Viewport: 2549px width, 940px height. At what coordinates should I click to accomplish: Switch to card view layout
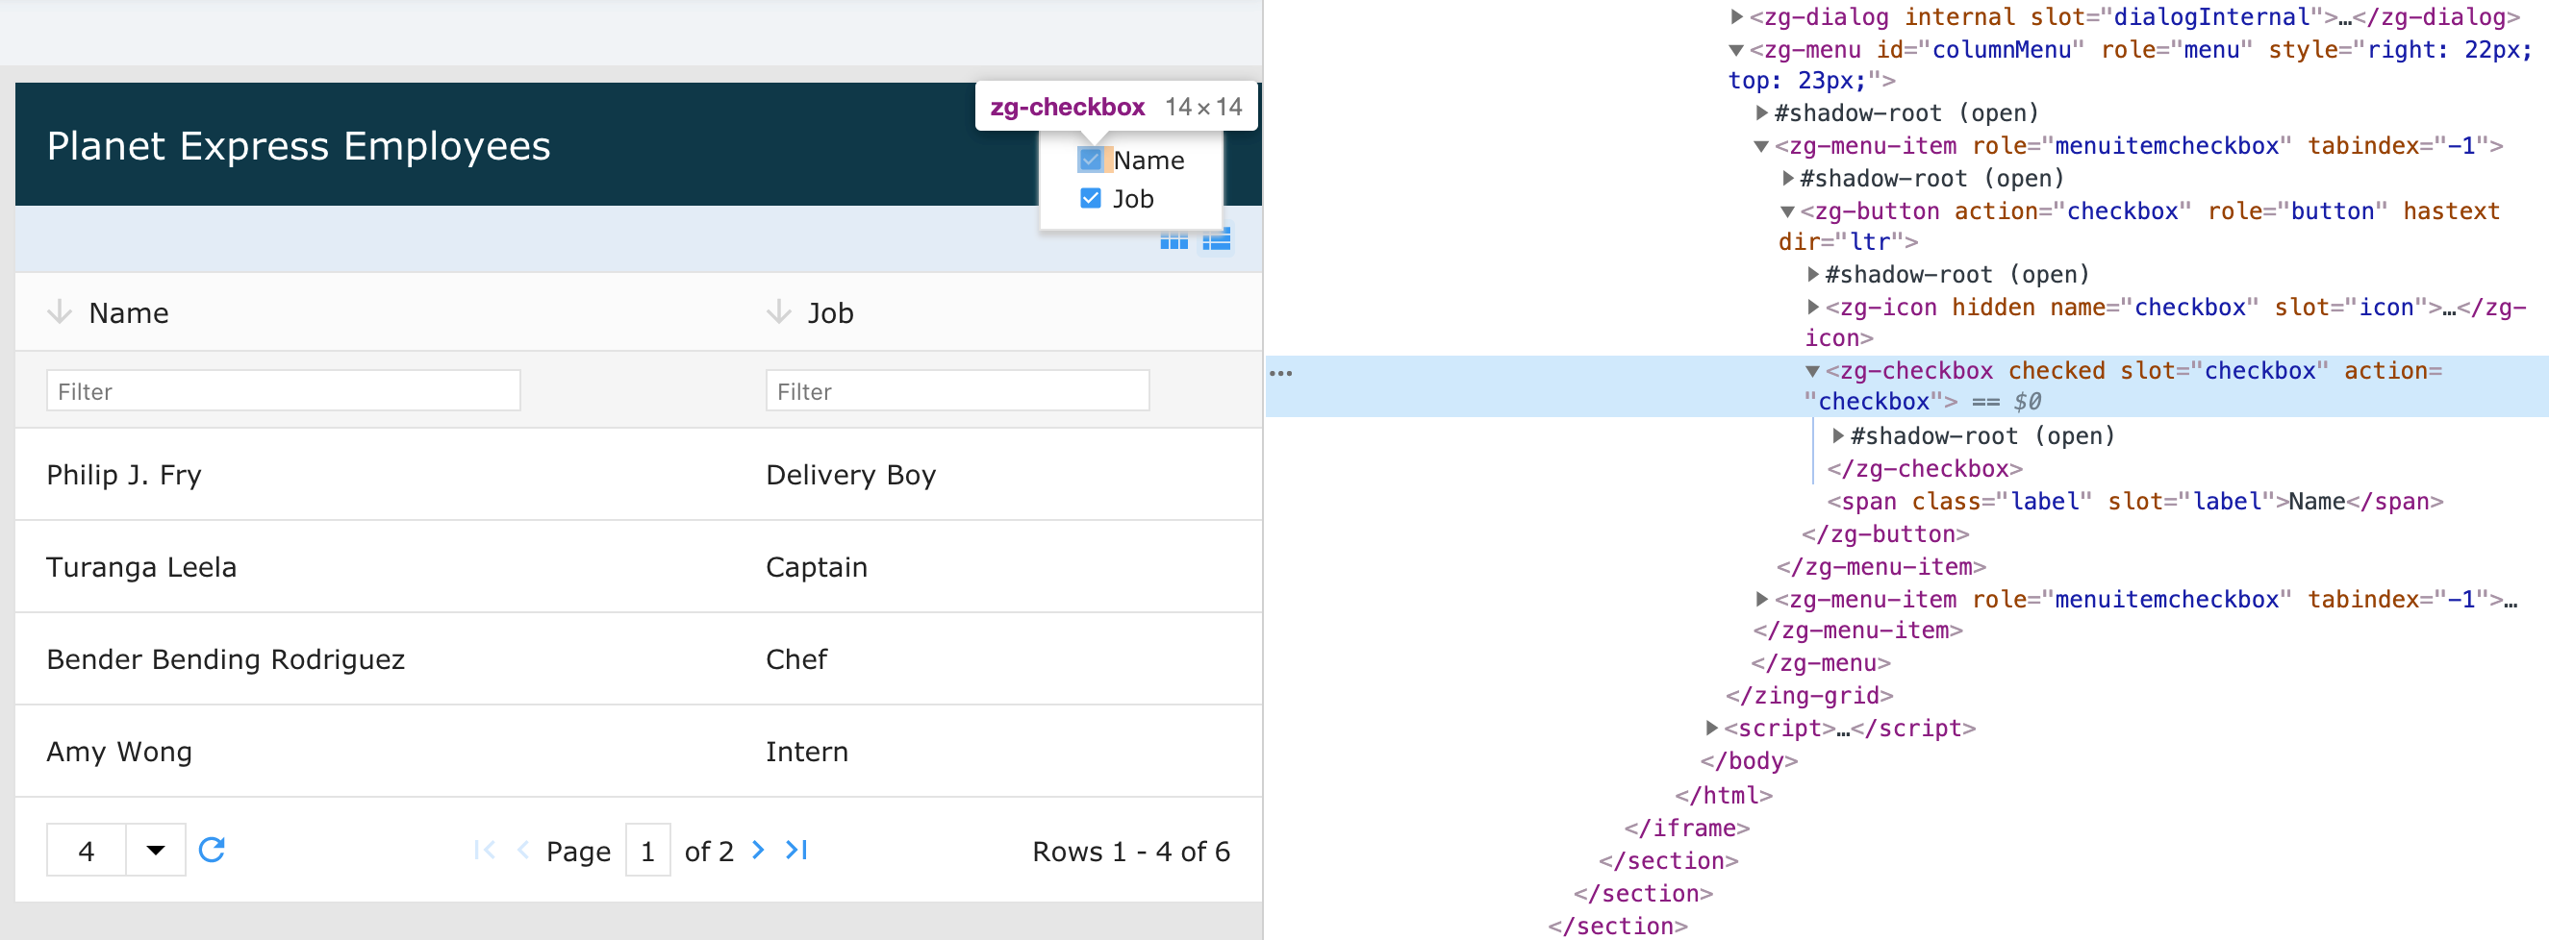click(x=1174, y=239)
